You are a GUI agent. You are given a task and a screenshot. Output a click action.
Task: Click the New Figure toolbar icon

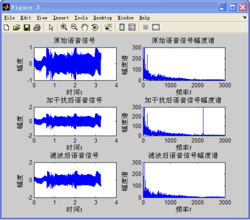click(7, 27)
